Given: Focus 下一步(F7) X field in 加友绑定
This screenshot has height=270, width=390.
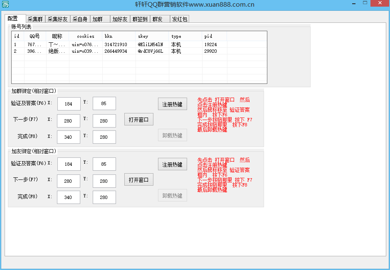Looking at the screenshot, I should [x=69, y=181].
